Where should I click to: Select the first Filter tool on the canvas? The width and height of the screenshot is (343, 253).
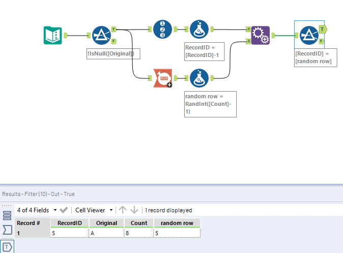click(x=101, y=35)
